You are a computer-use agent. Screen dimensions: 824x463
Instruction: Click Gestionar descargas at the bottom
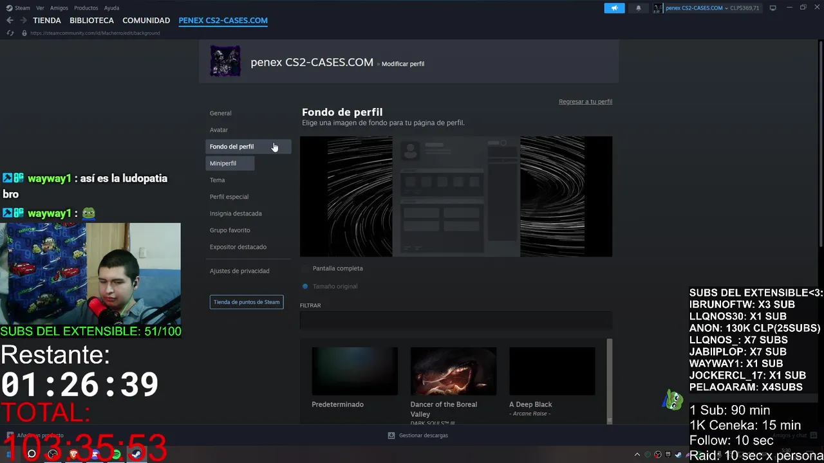coord(423,435)
